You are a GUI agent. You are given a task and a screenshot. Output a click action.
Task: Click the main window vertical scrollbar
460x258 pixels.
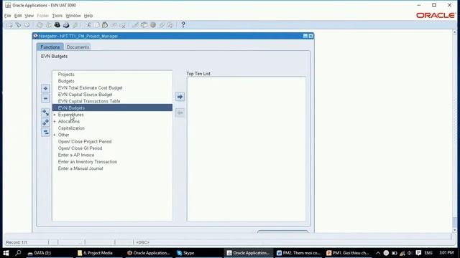455,130
